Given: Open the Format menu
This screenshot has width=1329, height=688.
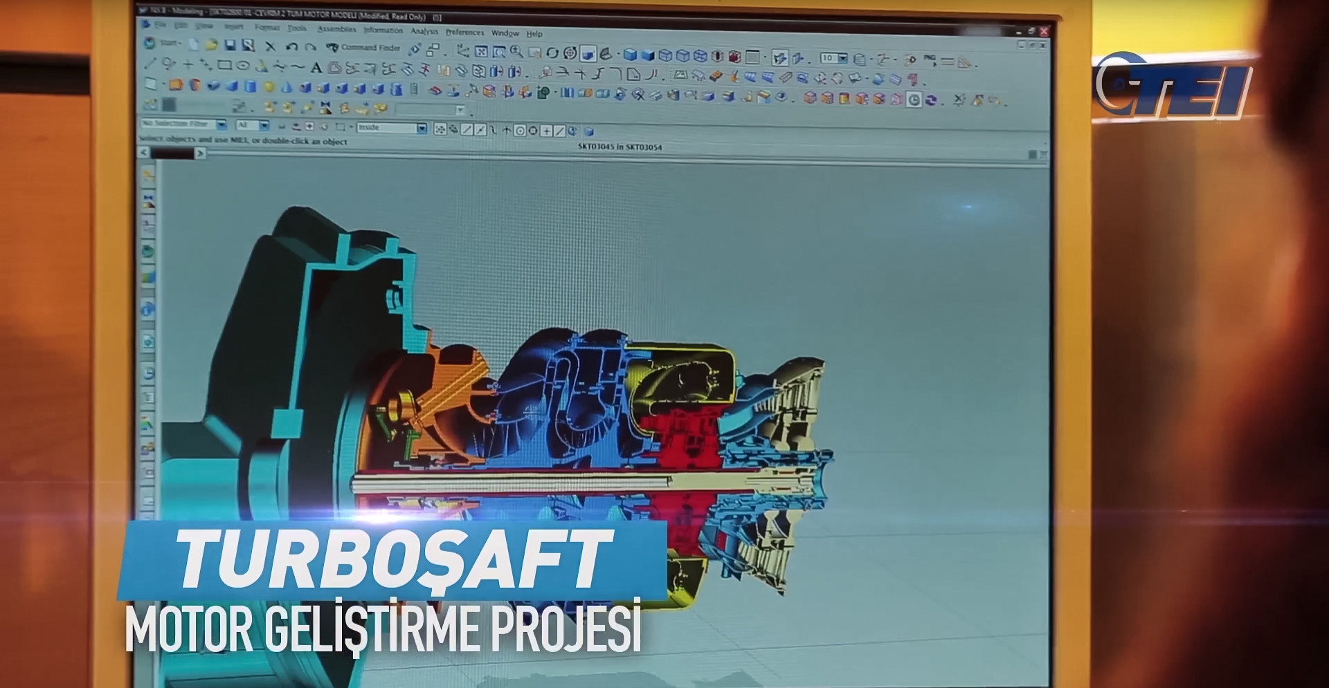Looking at the screenshot, I should 267,28.
